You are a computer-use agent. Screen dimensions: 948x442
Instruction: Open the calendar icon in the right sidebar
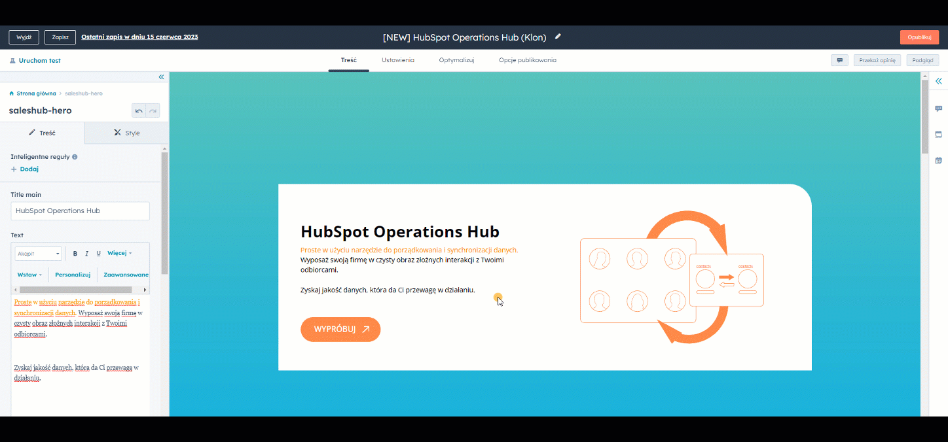[938, 160]
